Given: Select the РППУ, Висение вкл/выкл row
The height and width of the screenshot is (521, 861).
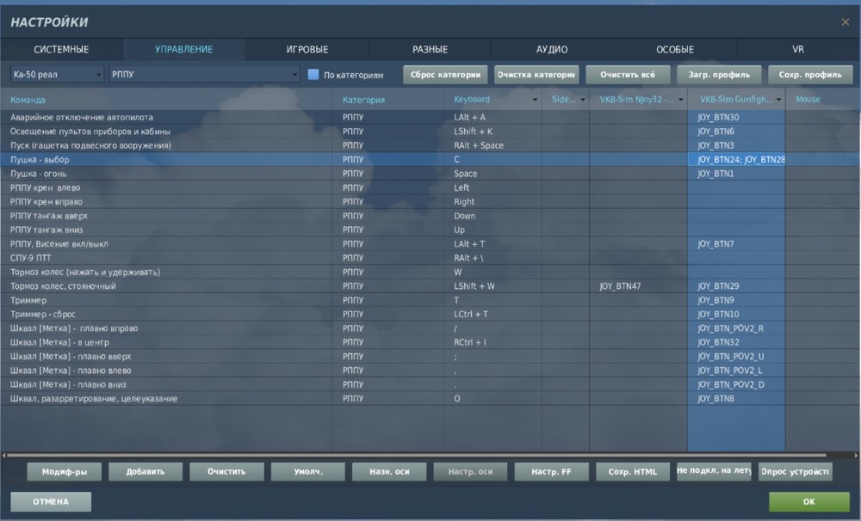Looking at the screenshot, I should pos(430,244).
